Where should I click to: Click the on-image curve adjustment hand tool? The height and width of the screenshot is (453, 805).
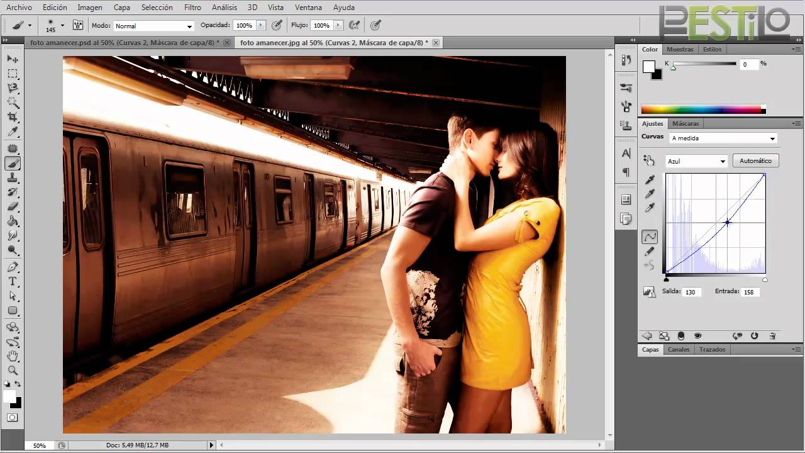pyautogui.click(x=649, y=160)
